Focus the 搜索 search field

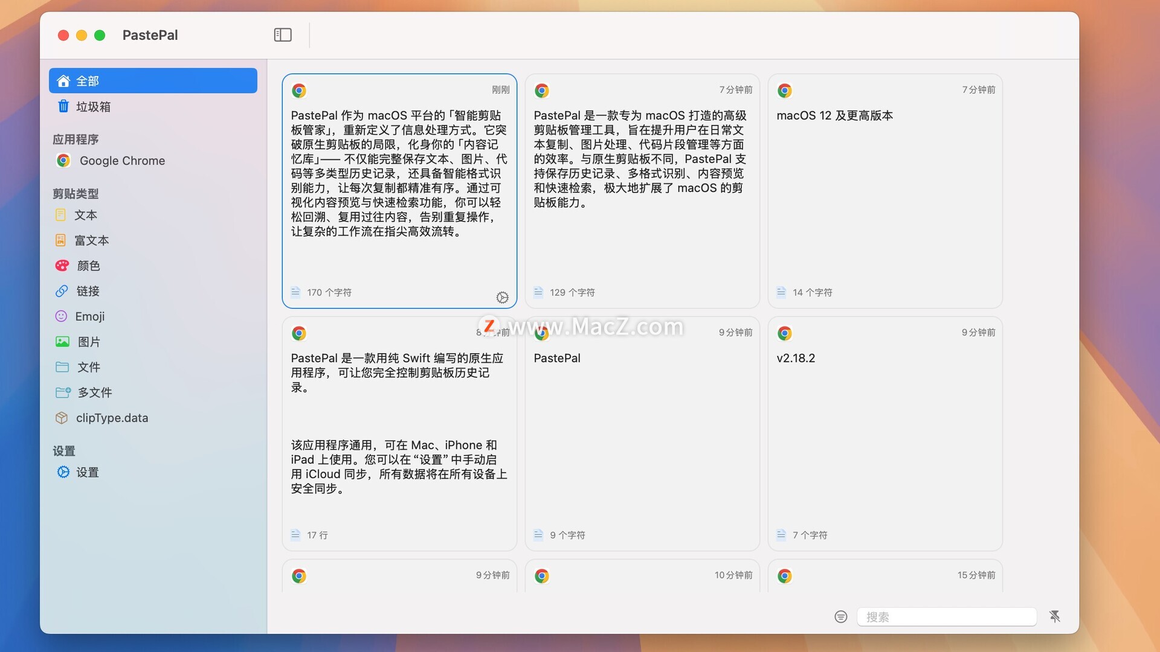(x=947, y=617)
